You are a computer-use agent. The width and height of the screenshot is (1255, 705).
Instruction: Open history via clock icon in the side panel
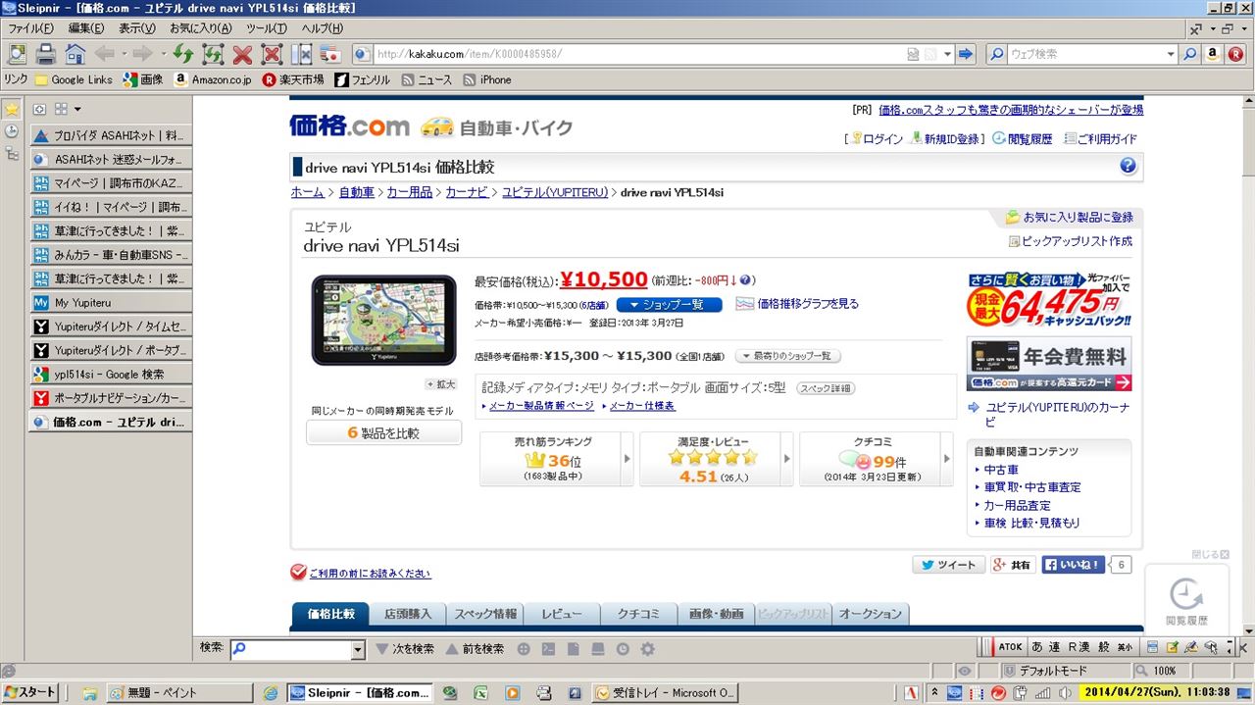pyautogui.click(x=12, y=131)
